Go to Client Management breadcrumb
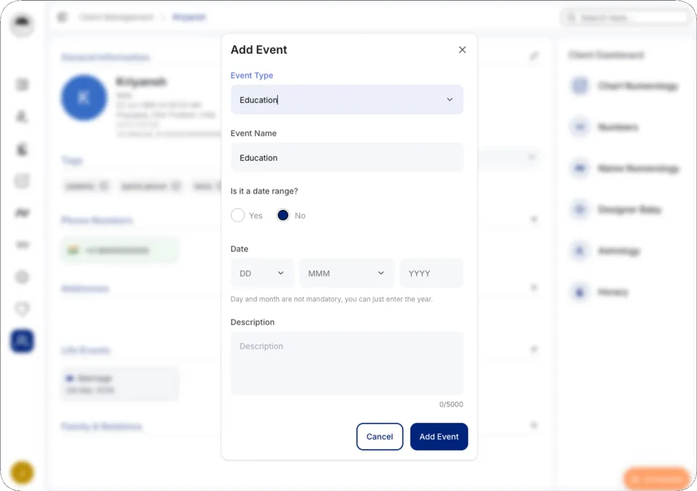Image resolution: width=697 pixels, height=491 pixels. click(x=117, y=17)
